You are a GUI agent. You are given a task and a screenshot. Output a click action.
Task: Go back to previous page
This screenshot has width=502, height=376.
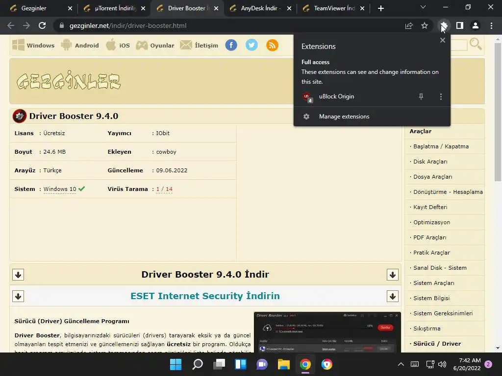click(11, 25)
